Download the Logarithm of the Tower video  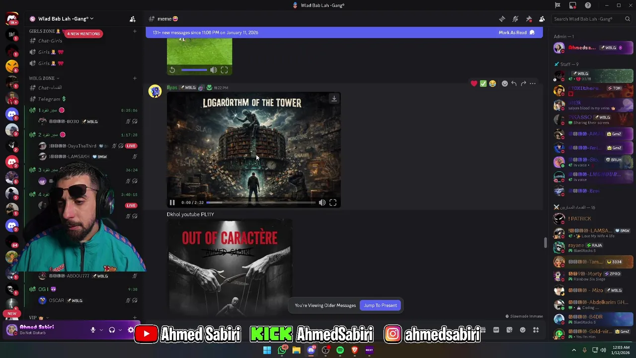pyautogui.click(x=334, y=98)
